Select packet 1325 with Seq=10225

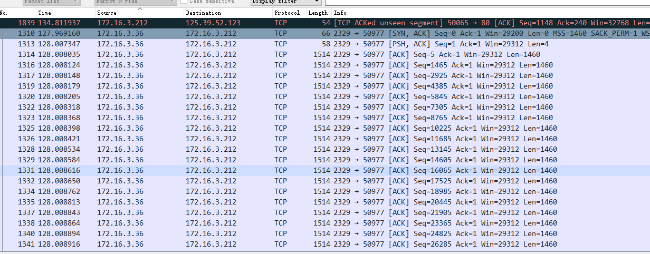point(325,128)
